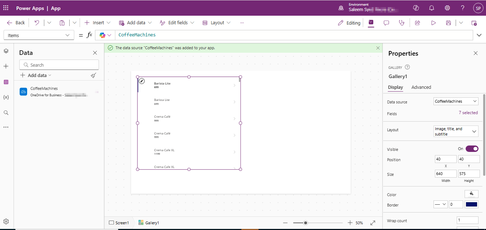This screenshot has height=230, width=486.
Task: Open the Layout Image, title, and subtitle dropdown
Action: click(456, 131)
